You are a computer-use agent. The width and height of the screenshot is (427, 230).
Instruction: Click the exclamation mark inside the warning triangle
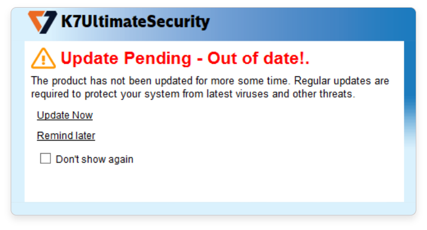click(x=43, y=60)
